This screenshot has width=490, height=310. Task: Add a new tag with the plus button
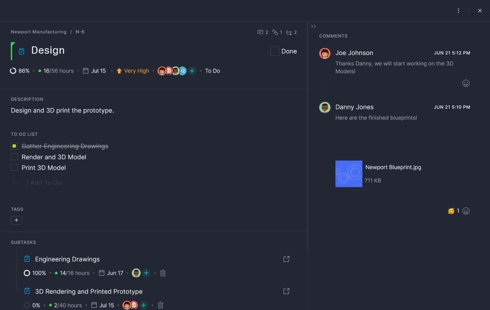coord(16,220)
